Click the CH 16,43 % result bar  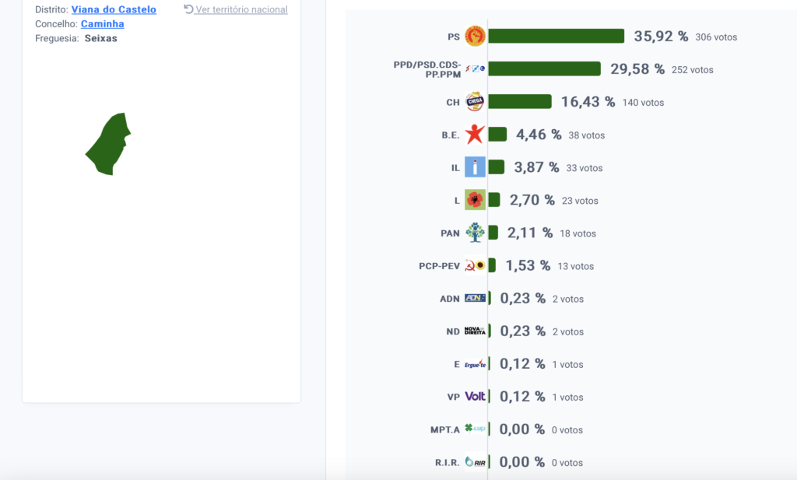pos(520,102)
